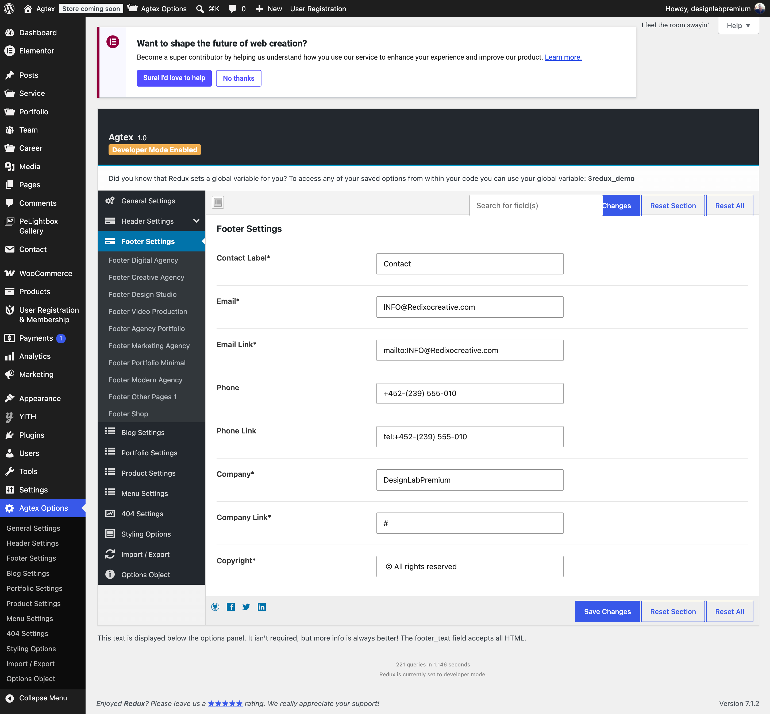The height and width of the screenshot is (714, 770).
Task: Open the Styling Options panel tab
Action: click(151, 534)
